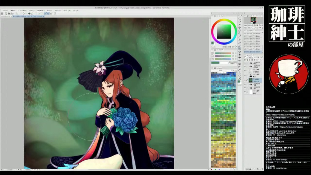The height and width of the screenshot is (175, 311).
Task: Open the レイヤー menu
Action: 32,10
